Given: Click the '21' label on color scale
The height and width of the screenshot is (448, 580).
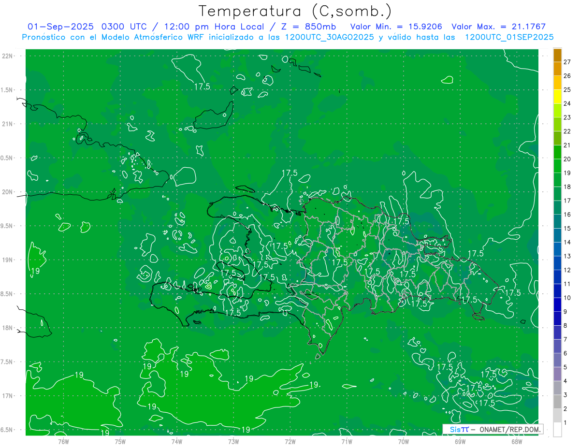Looking at the screenshot, I should 567,145.
